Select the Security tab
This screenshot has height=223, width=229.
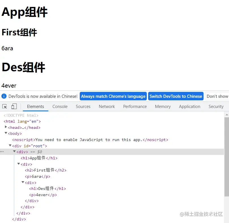pyautogui.click(x=216, y=107)
